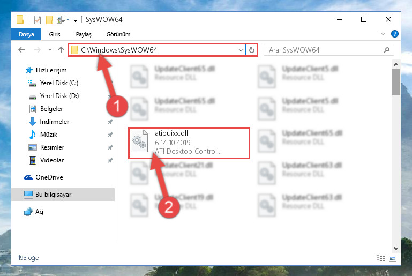This screenshot has height=276, width=412.
Task: Open the Customize Quick Access Toolbar dropdown
Action: (75, 20)
